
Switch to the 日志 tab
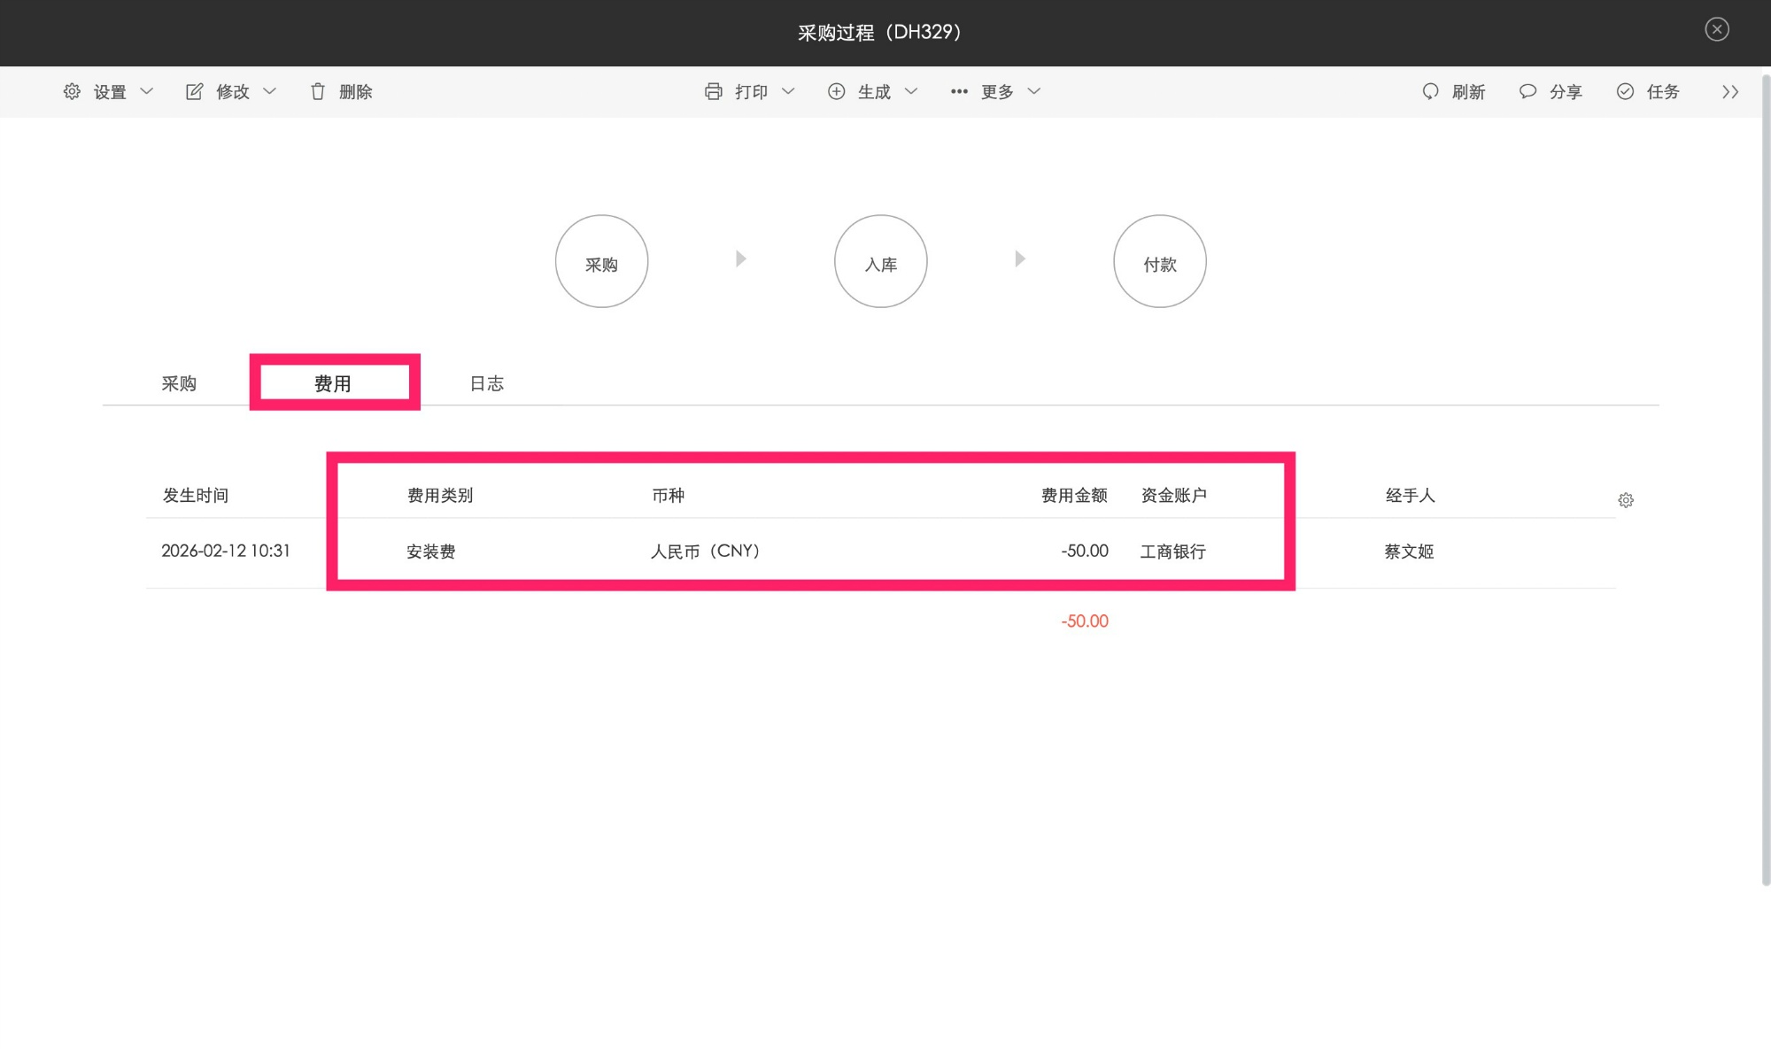[486, 383]
